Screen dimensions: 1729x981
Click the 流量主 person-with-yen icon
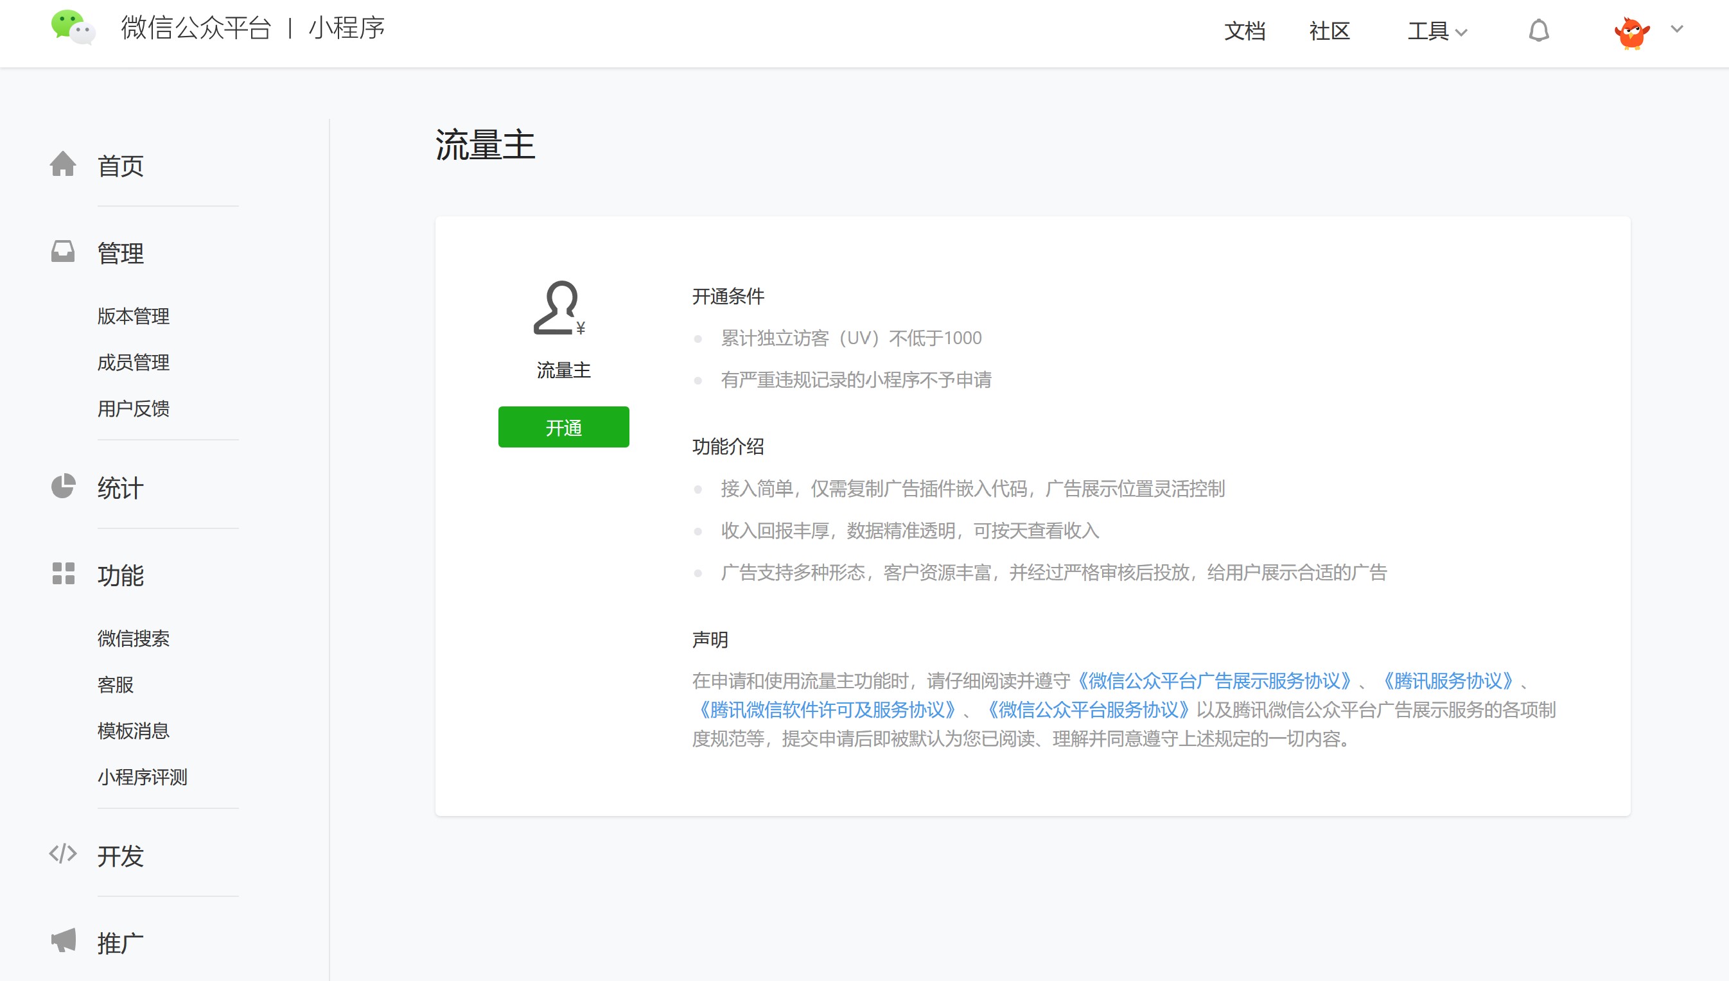pos(559,308)
